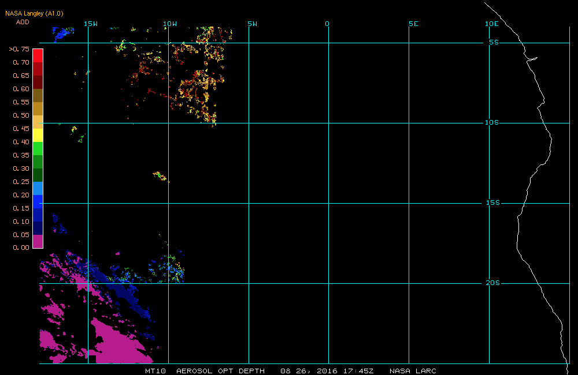Select the '08 26, 2016 17:45Z' timestamp
This screenshot has height=375, width=578.
pos(328,371)
